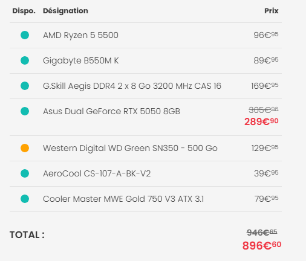Click the Dispo. column header

pos(24,11)
